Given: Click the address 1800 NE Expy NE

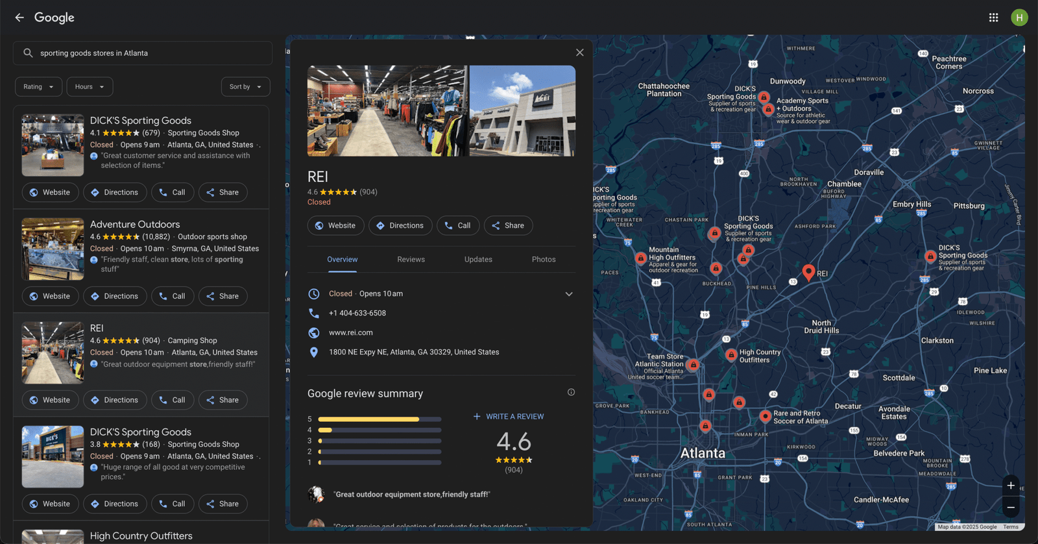Looking at the screenshot, I should click(414, 352).
